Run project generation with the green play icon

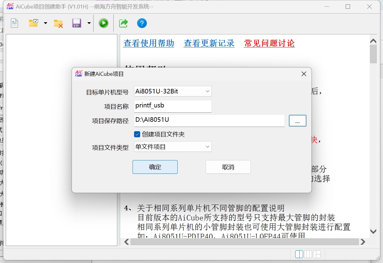point(103,23)
